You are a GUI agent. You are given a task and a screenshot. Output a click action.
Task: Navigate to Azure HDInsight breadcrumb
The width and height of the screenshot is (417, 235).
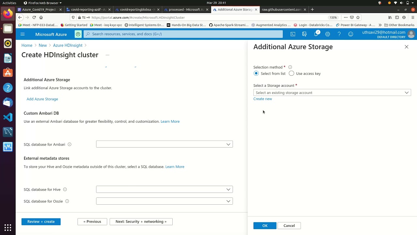click(68, 45)
